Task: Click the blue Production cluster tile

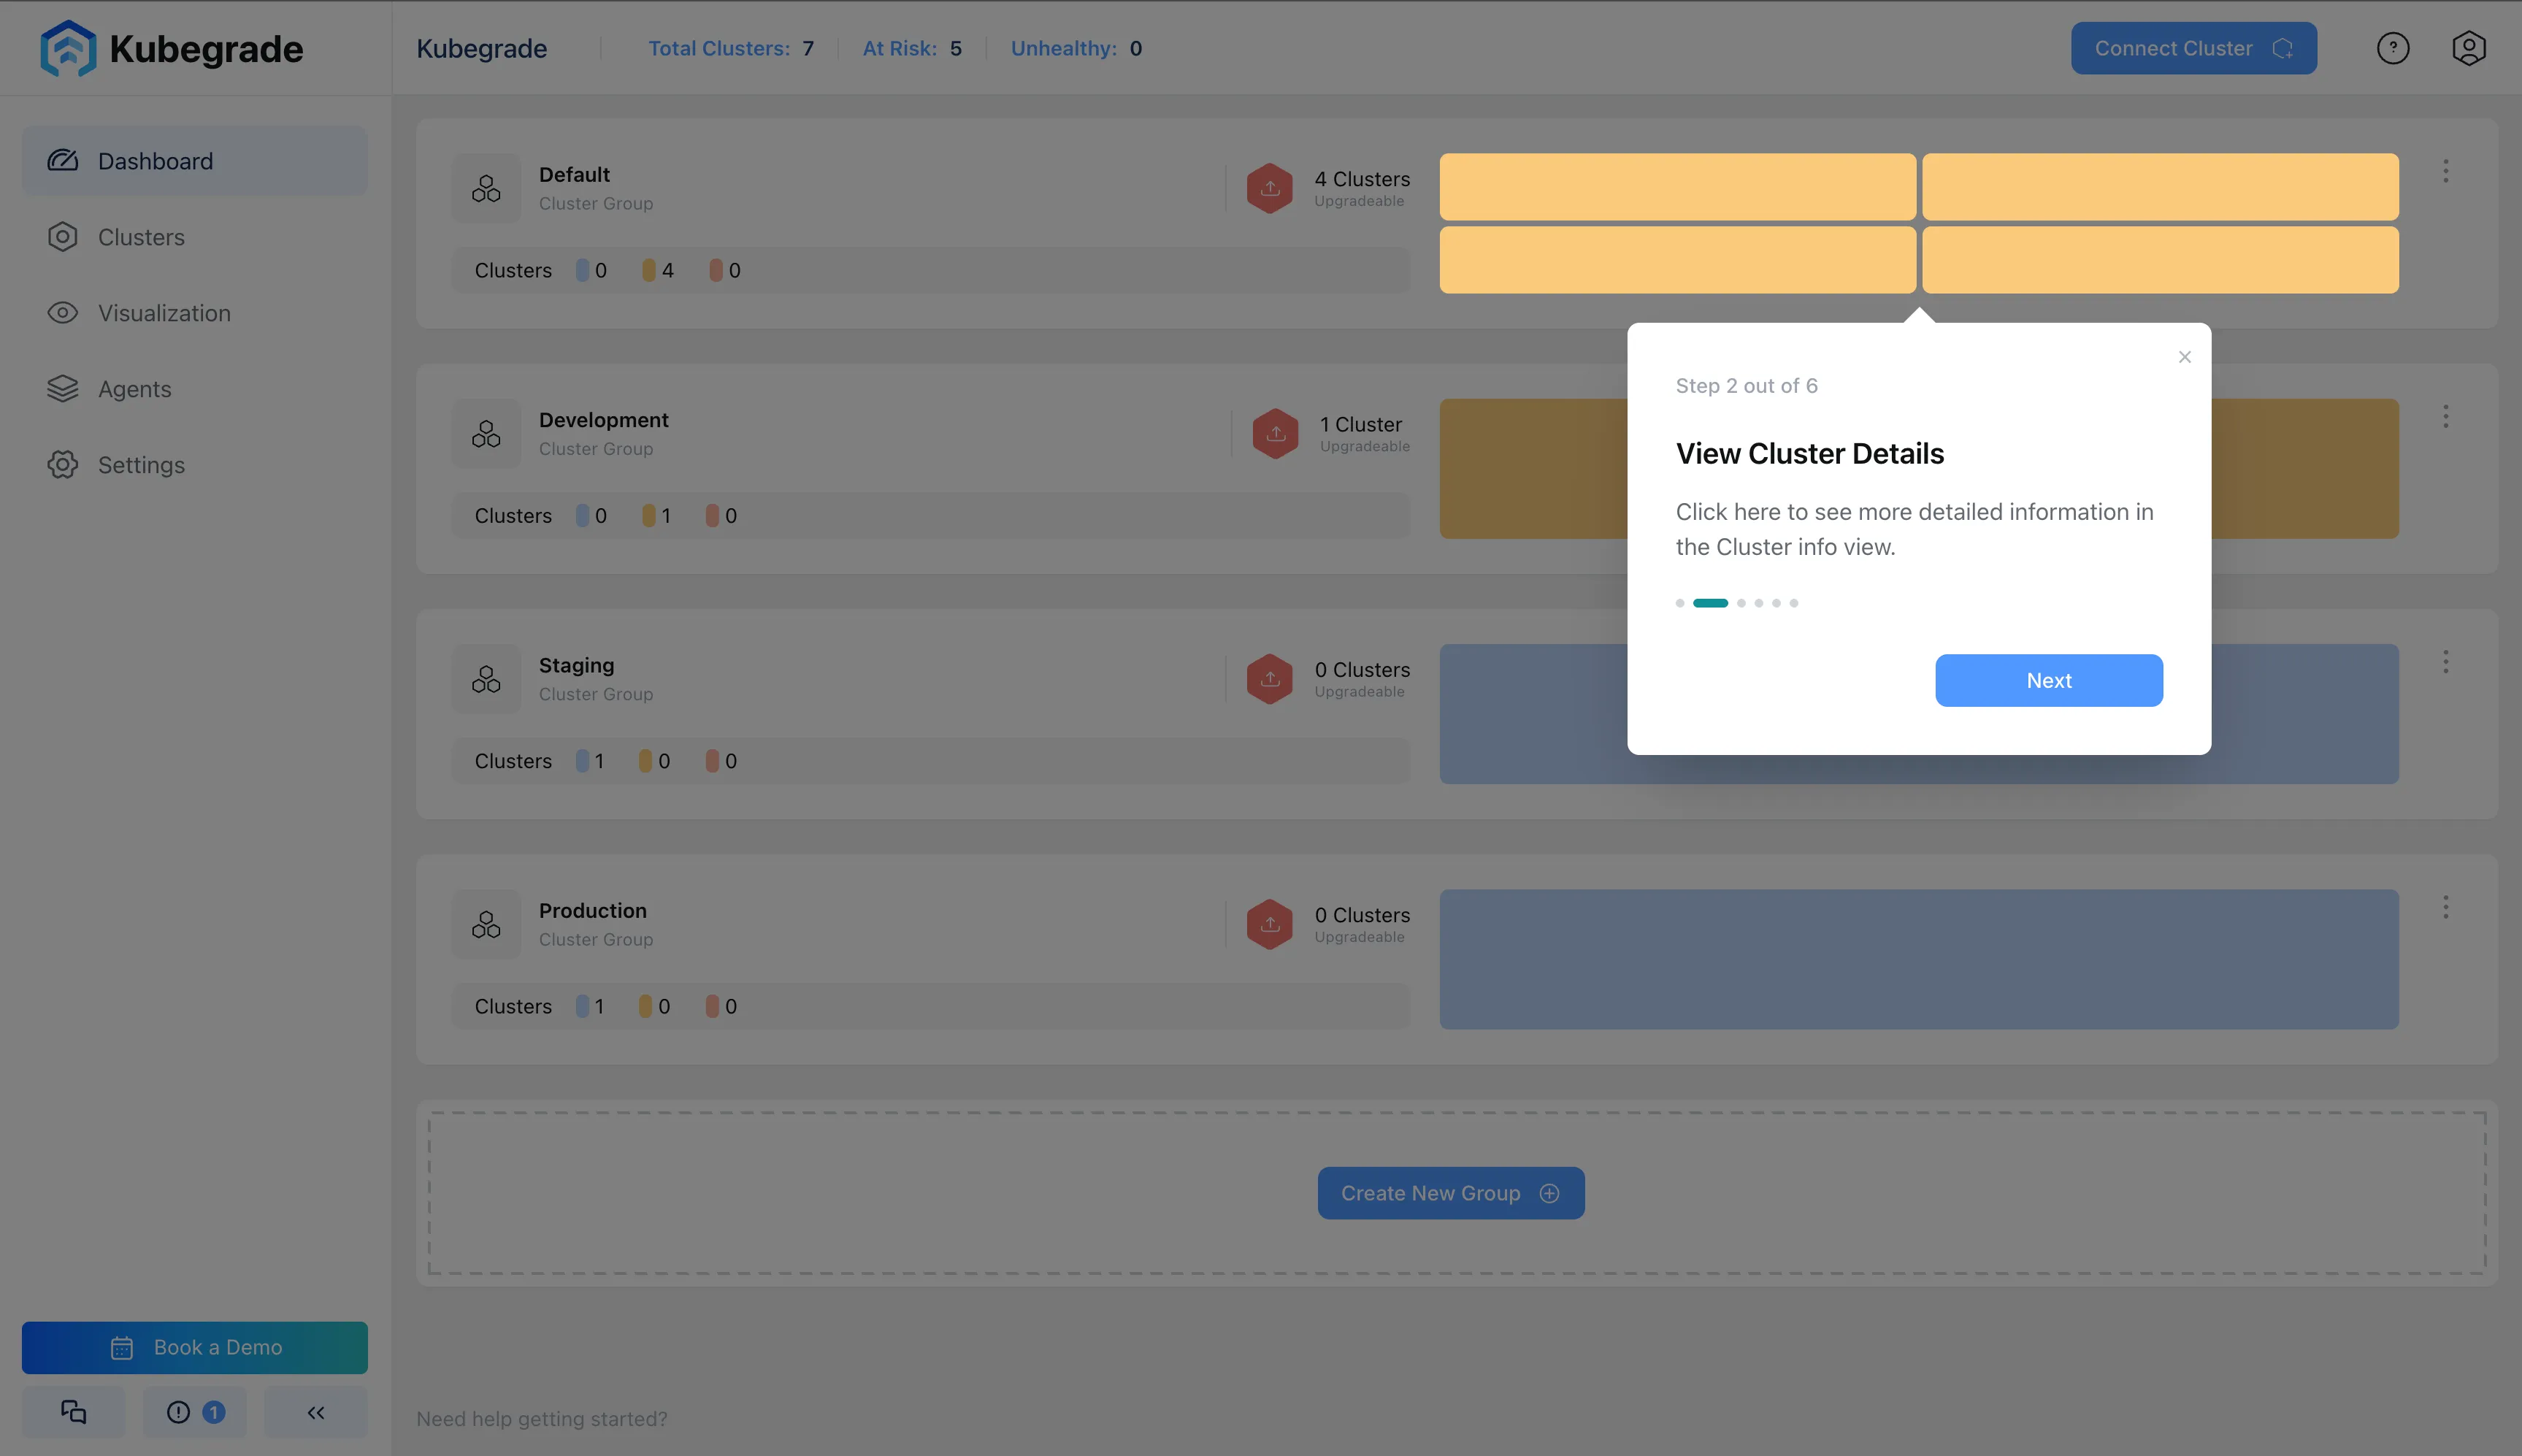Action: 1919,960
